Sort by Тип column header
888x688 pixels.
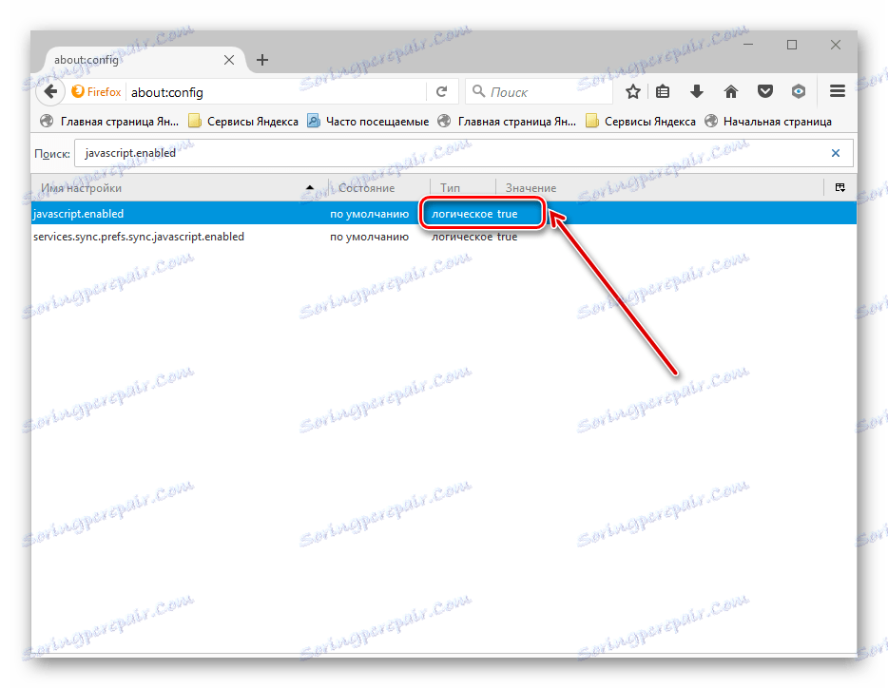click(x=463, y=188)
